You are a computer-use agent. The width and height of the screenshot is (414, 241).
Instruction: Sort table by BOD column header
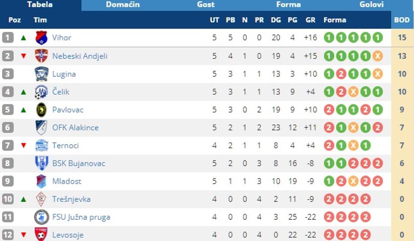(x=402, y=20)
